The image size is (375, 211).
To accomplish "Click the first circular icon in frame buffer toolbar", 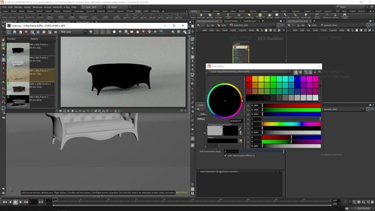I will click(9, 32).
